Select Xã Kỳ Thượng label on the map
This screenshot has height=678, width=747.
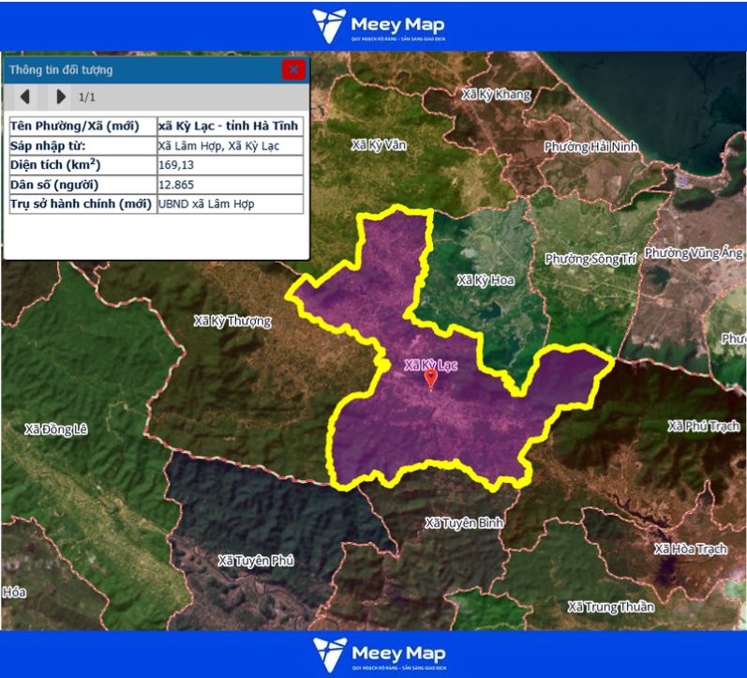(232, 321)
